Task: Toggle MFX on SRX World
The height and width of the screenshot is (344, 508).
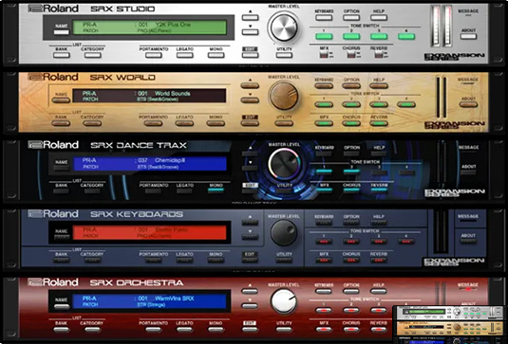Action: click(324, 123)
